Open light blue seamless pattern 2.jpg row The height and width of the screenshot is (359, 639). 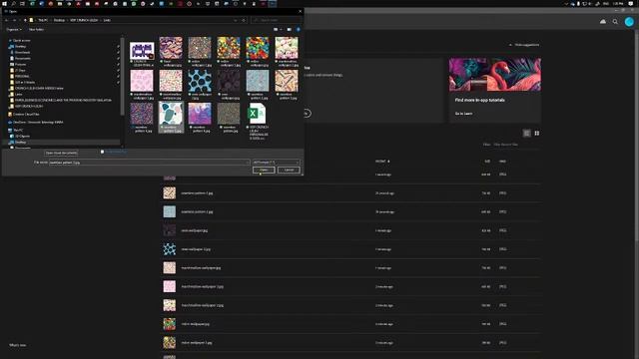pos(350,211)
